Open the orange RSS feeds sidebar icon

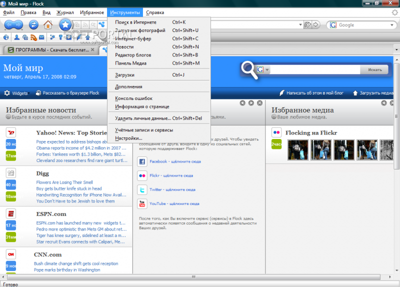pos(33,38)
